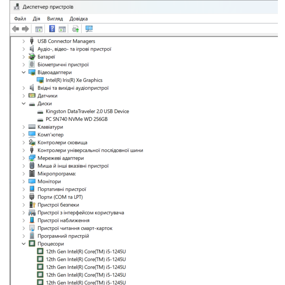
Task: Select the Клавіатури category
Action: tap(50, 127)
